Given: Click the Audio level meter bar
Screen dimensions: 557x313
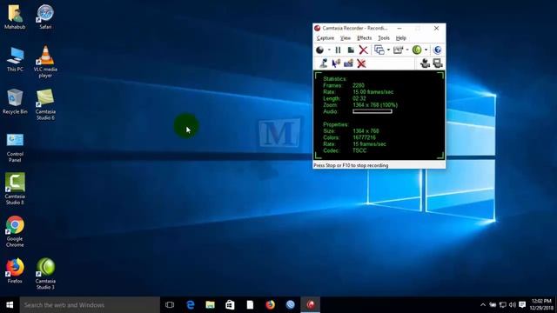Looking at the screenshot, I should pos(372,111).
